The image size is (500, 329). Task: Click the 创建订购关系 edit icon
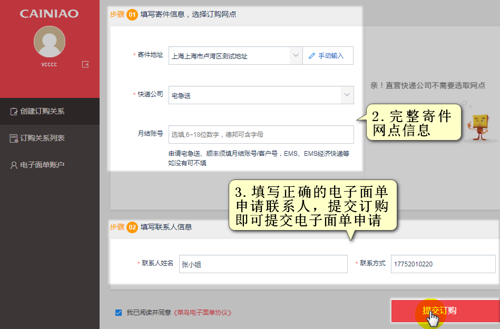14,112
